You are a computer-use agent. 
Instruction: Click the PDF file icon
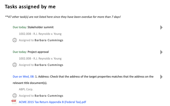(x=14, y=102)
